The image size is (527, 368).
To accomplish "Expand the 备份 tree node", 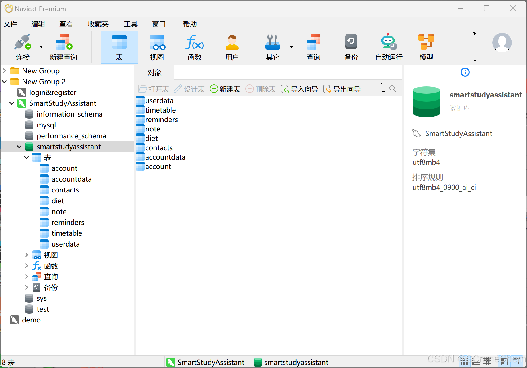I will click(26, 287).
